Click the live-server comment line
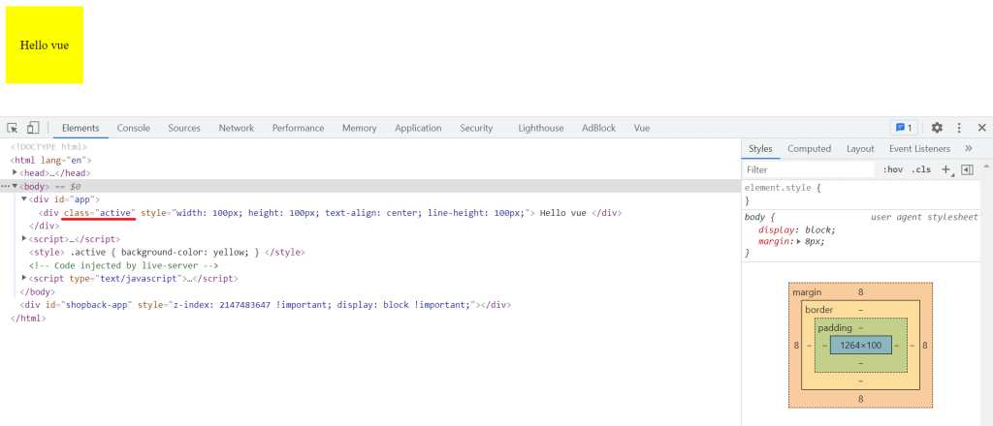The height and width of the screenshot is (426, 993). pyautogui.click(x=123, y=265)
